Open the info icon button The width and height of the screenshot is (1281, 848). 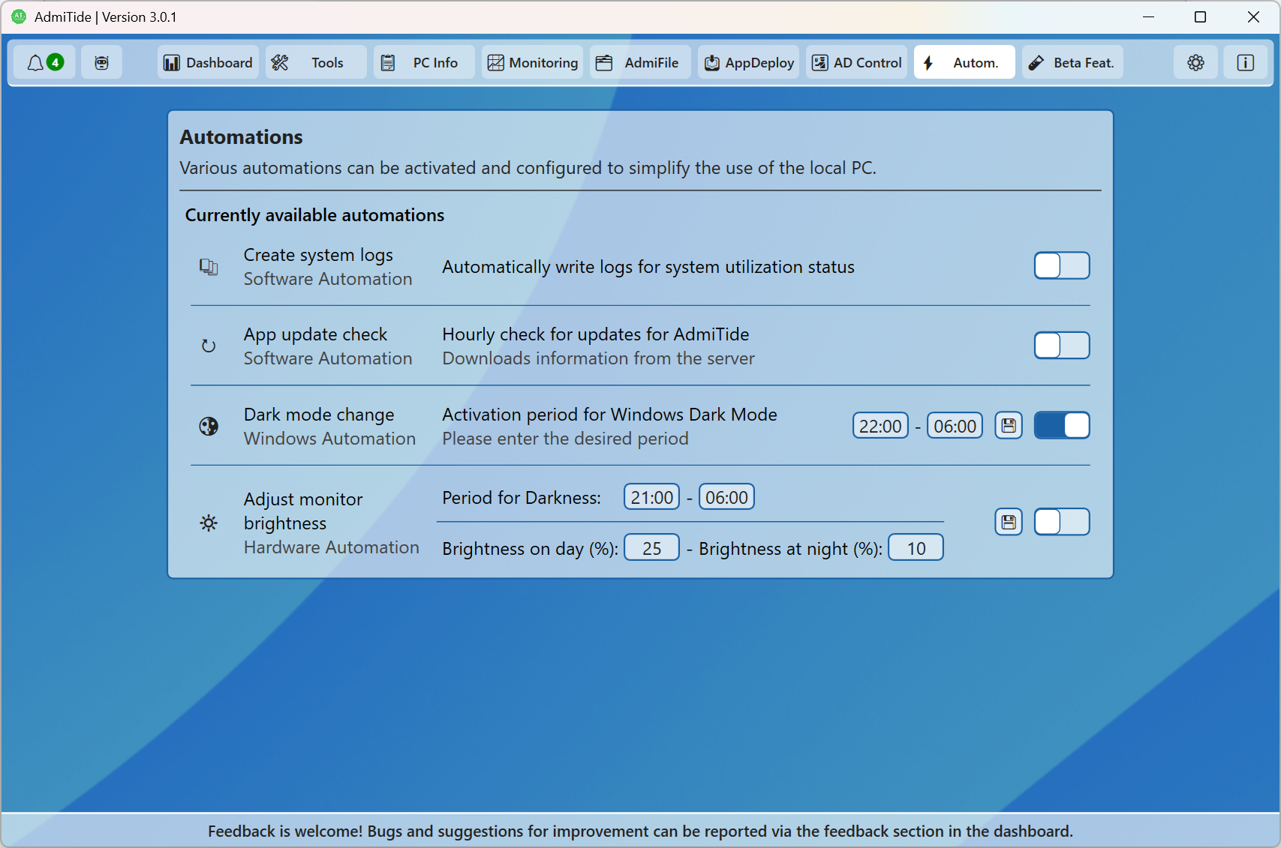(1245, 62)
